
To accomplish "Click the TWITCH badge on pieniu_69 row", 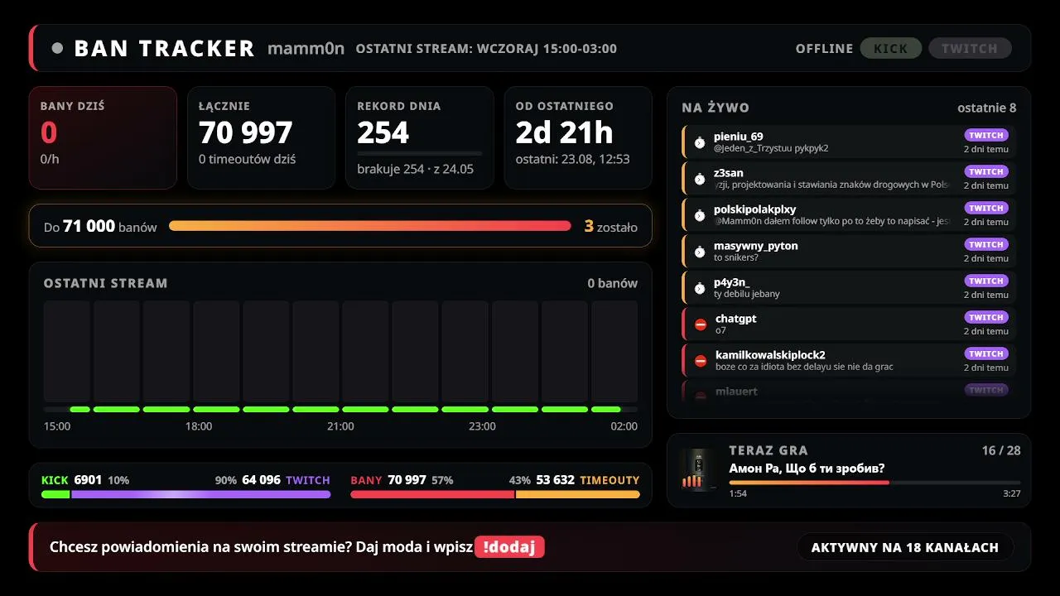I will point(986,135).
